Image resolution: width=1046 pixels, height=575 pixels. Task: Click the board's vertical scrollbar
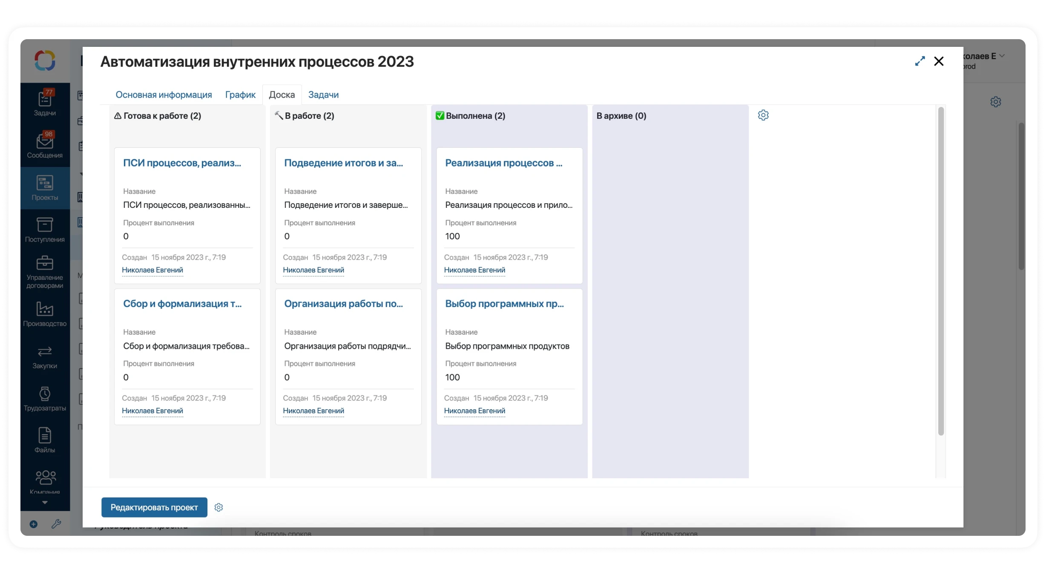point(941,271)
